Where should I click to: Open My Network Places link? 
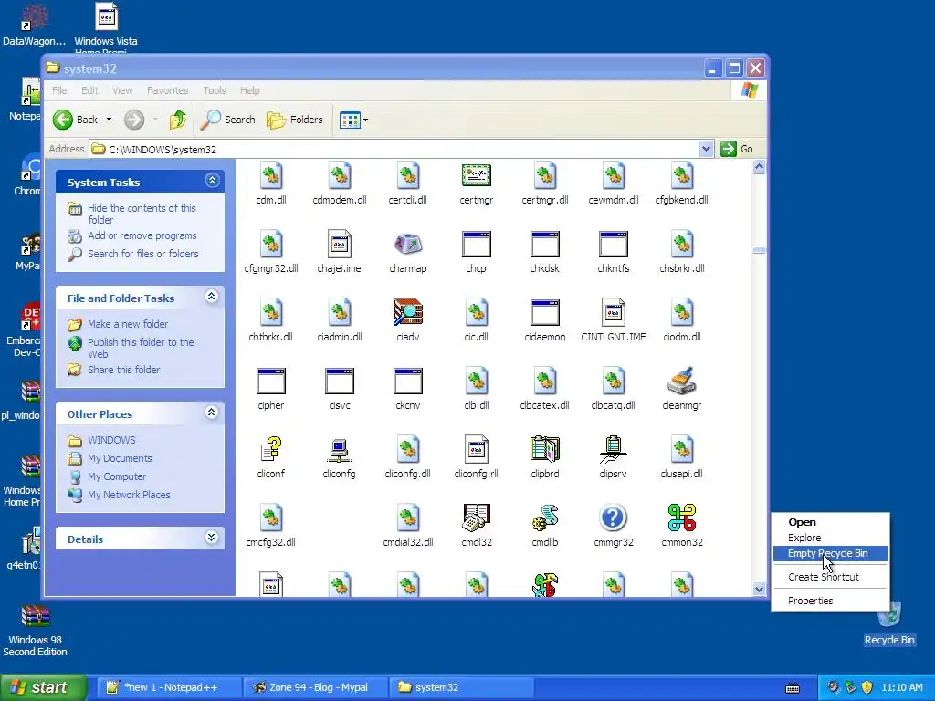pos(129,495)
